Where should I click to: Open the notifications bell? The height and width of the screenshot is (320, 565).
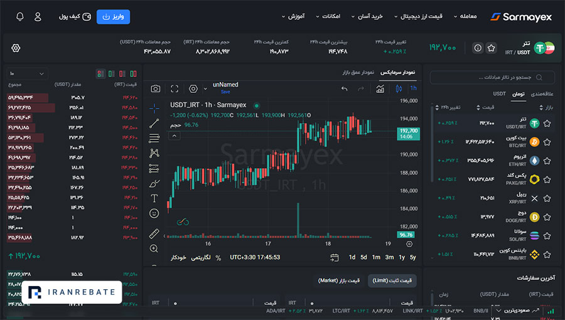coord(20,16)
